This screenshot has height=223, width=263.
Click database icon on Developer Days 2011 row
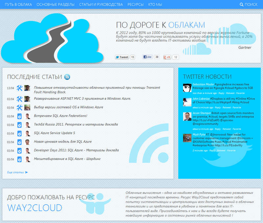click(x=19, y=151)
